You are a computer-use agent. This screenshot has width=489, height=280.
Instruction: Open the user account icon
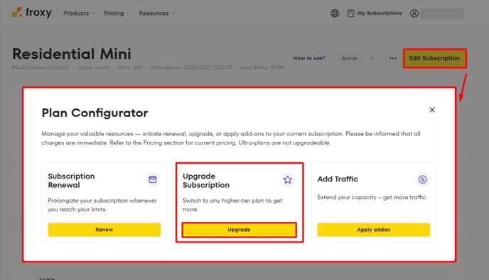(x=414, y=13)
